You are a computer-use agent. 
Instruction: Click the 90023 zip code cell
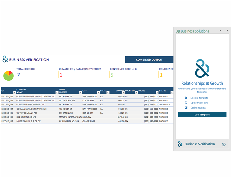(x=121, y=101)
